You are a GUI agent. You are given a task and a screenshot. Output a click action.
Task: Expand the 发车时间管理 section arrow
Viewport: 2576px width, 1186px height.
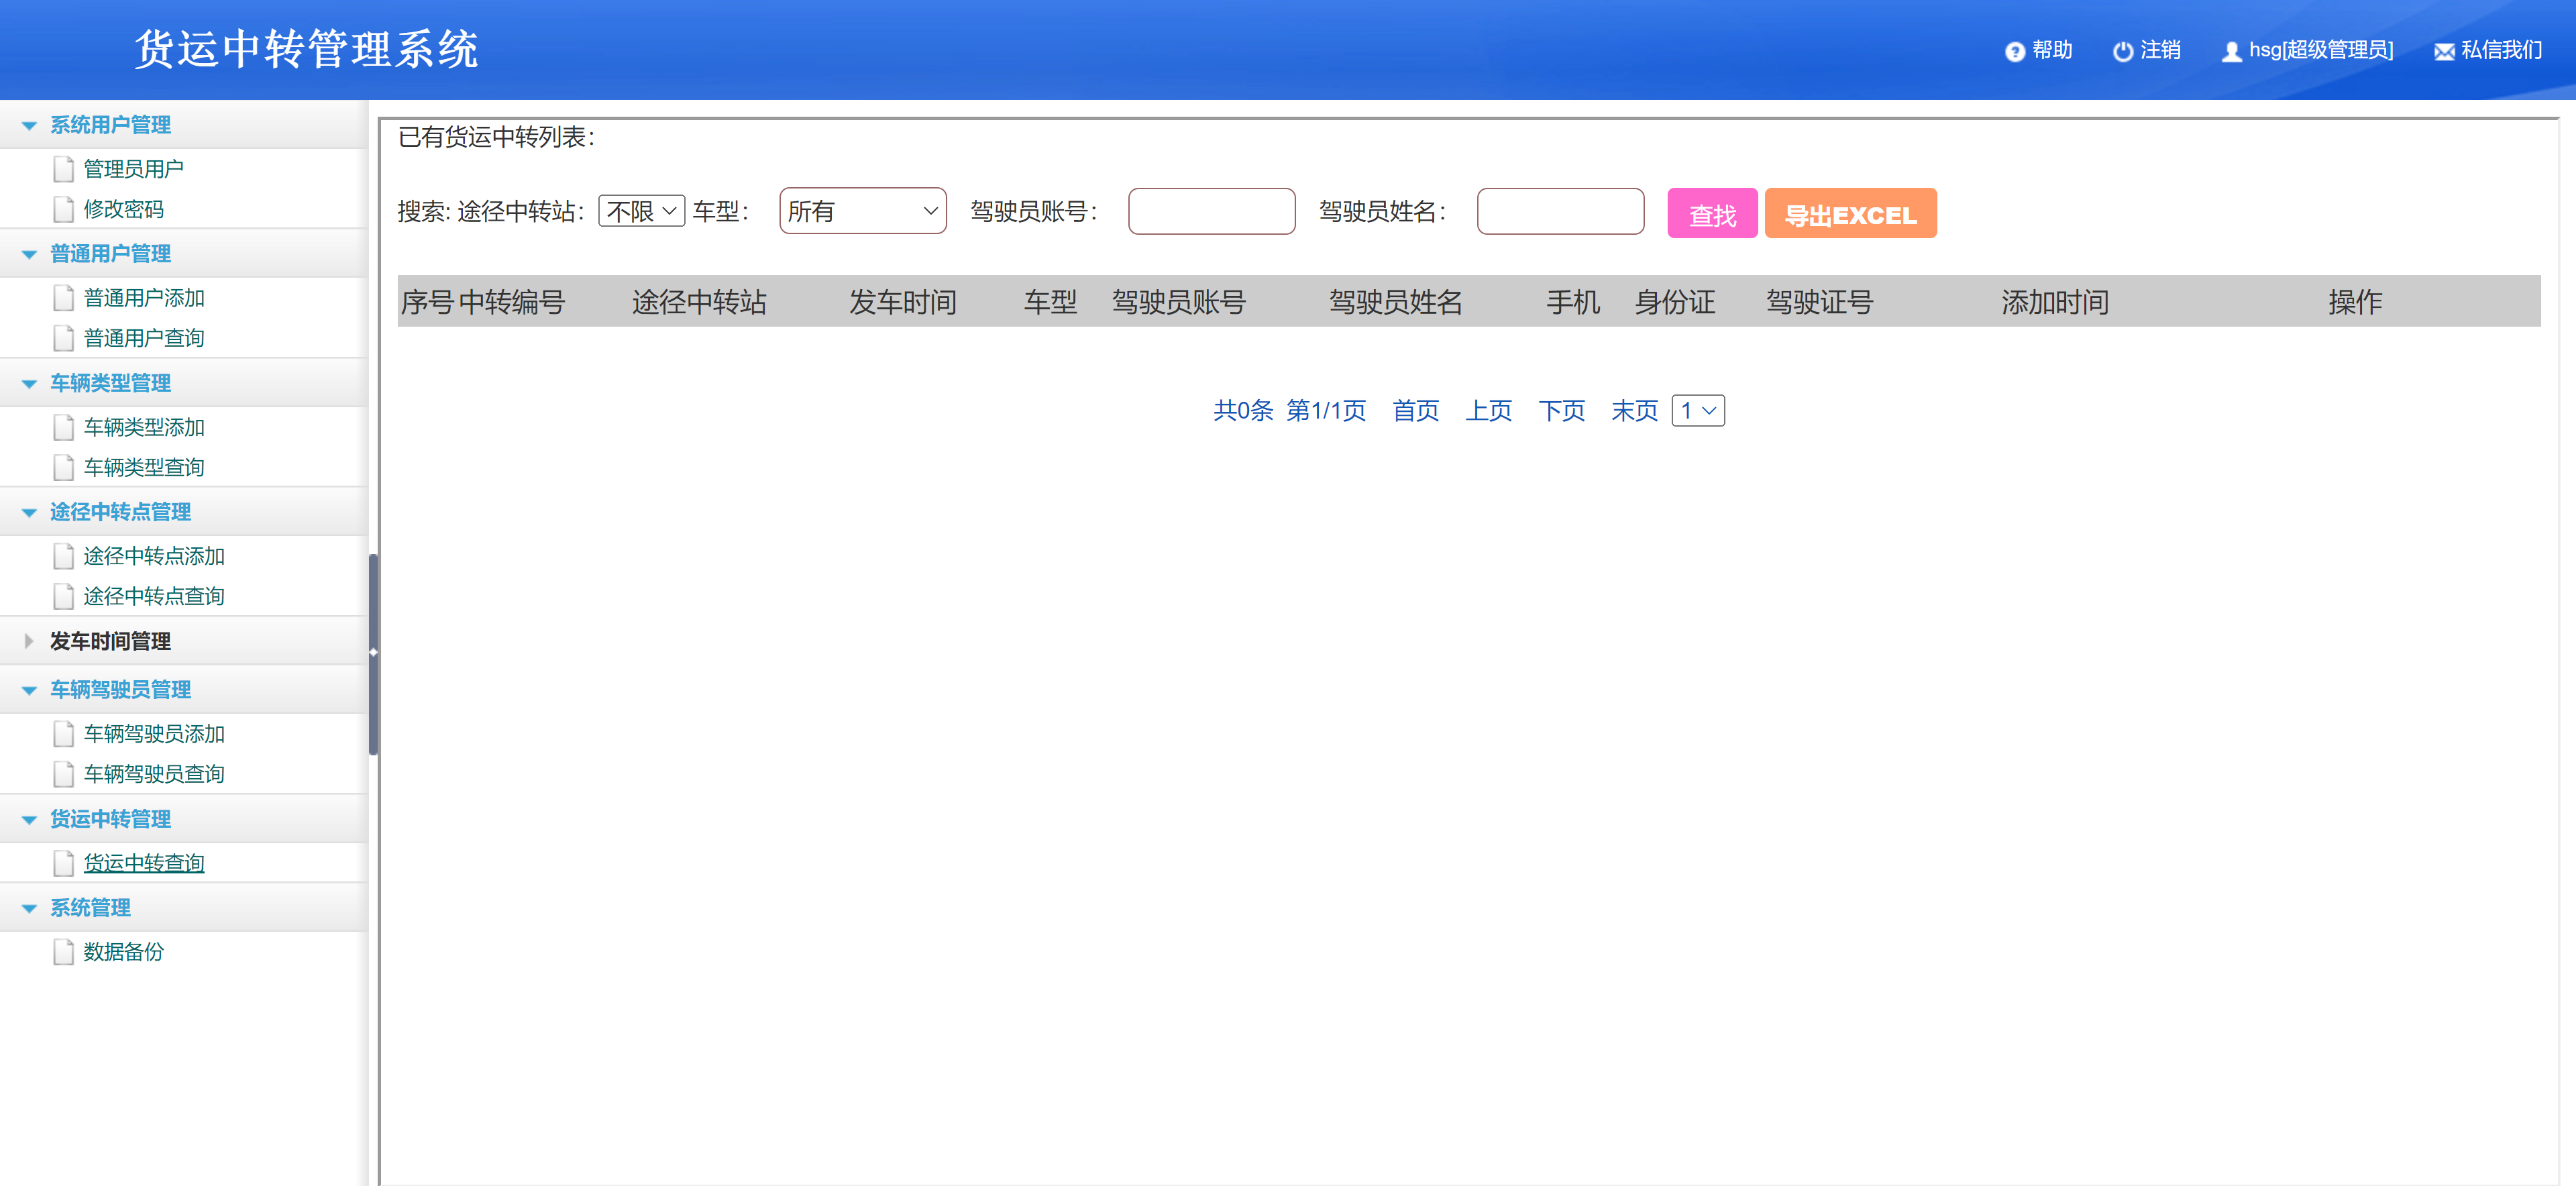tap(29, 641)
